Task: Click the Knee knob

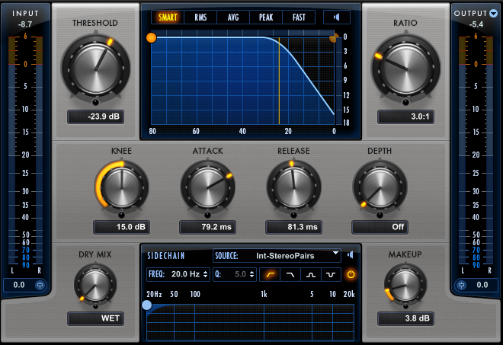Action: coord(122,188)
